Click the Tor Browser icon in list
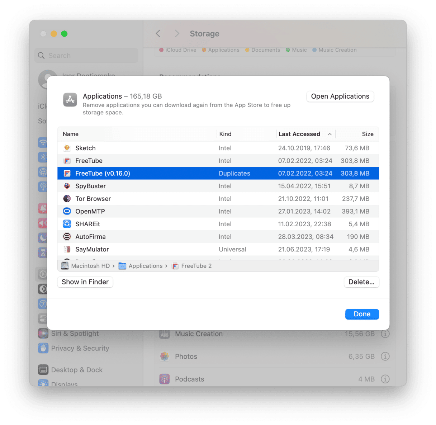Image resolution: width=436 pixels, height=425 pixels. click(67, 199)
